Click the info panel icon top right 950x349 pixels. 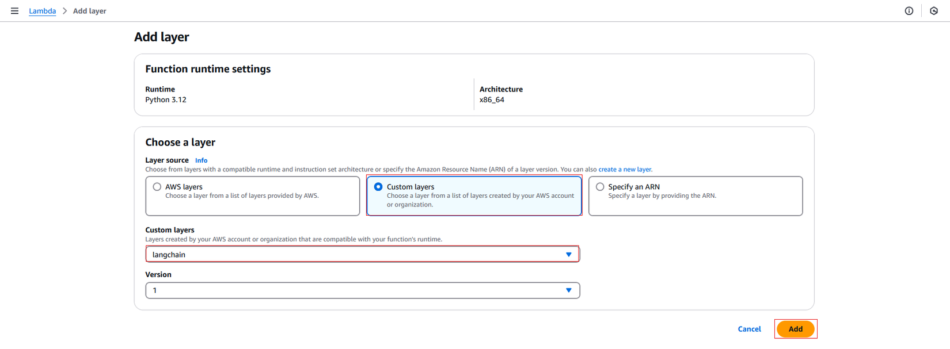click(x=909, y=11)
